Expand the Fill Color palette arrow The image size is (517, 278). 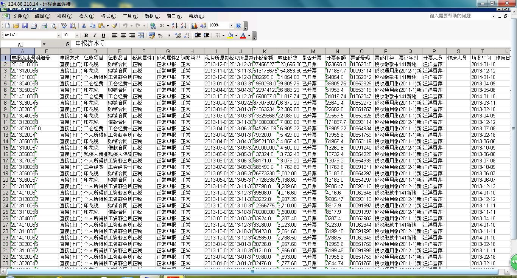tap(236, 36)
